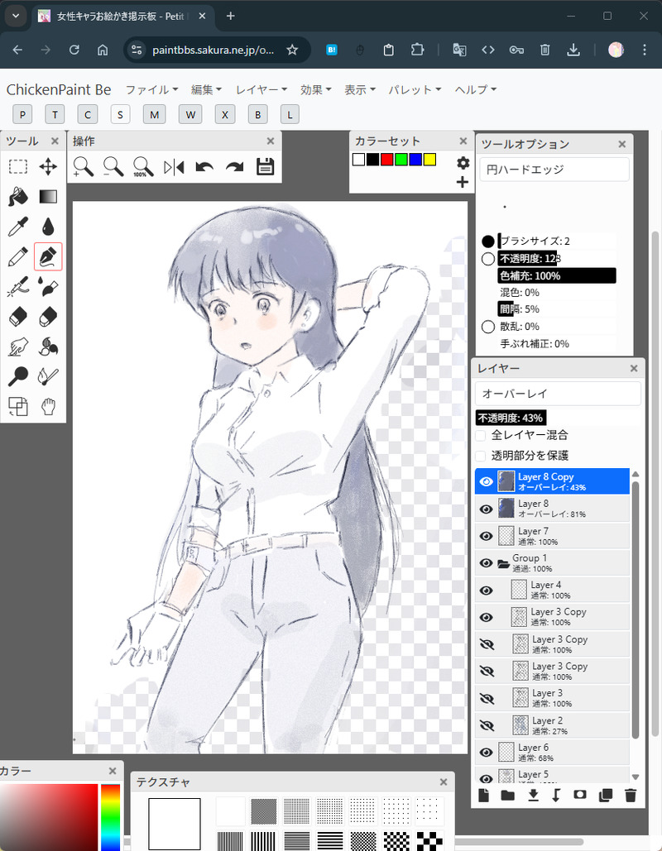Select the Hand pan tool
Viewport: 662px width, 851px height.
[x=48, y=406]
